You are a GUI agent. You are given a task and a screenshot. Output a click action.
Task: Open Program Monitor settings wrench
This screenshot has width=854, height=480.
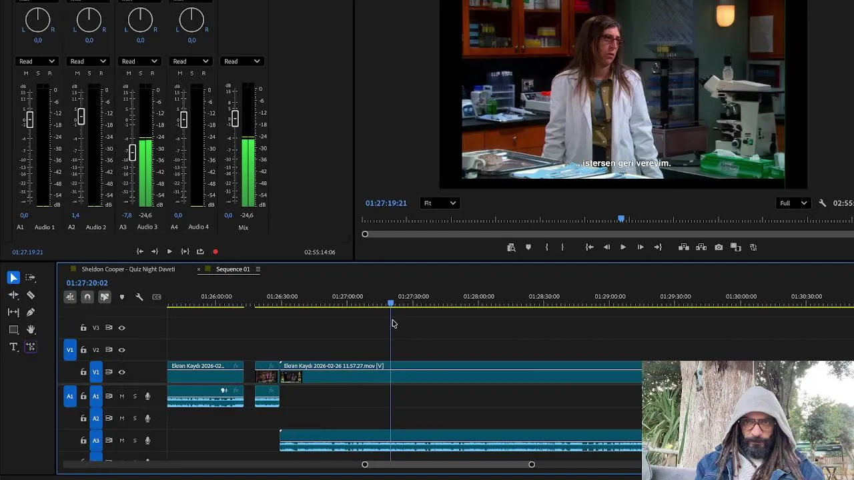[x=822, y=203]
